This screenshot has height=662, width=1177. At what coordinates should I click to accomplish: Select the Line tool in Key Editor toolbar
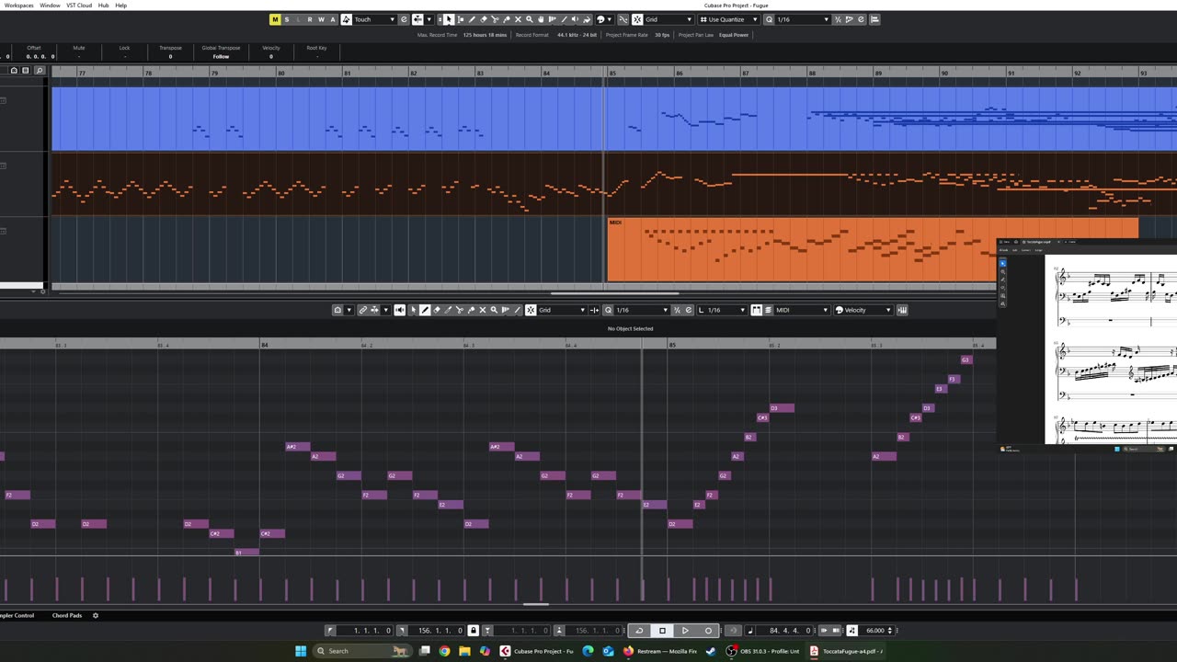(x=518, y=310)
